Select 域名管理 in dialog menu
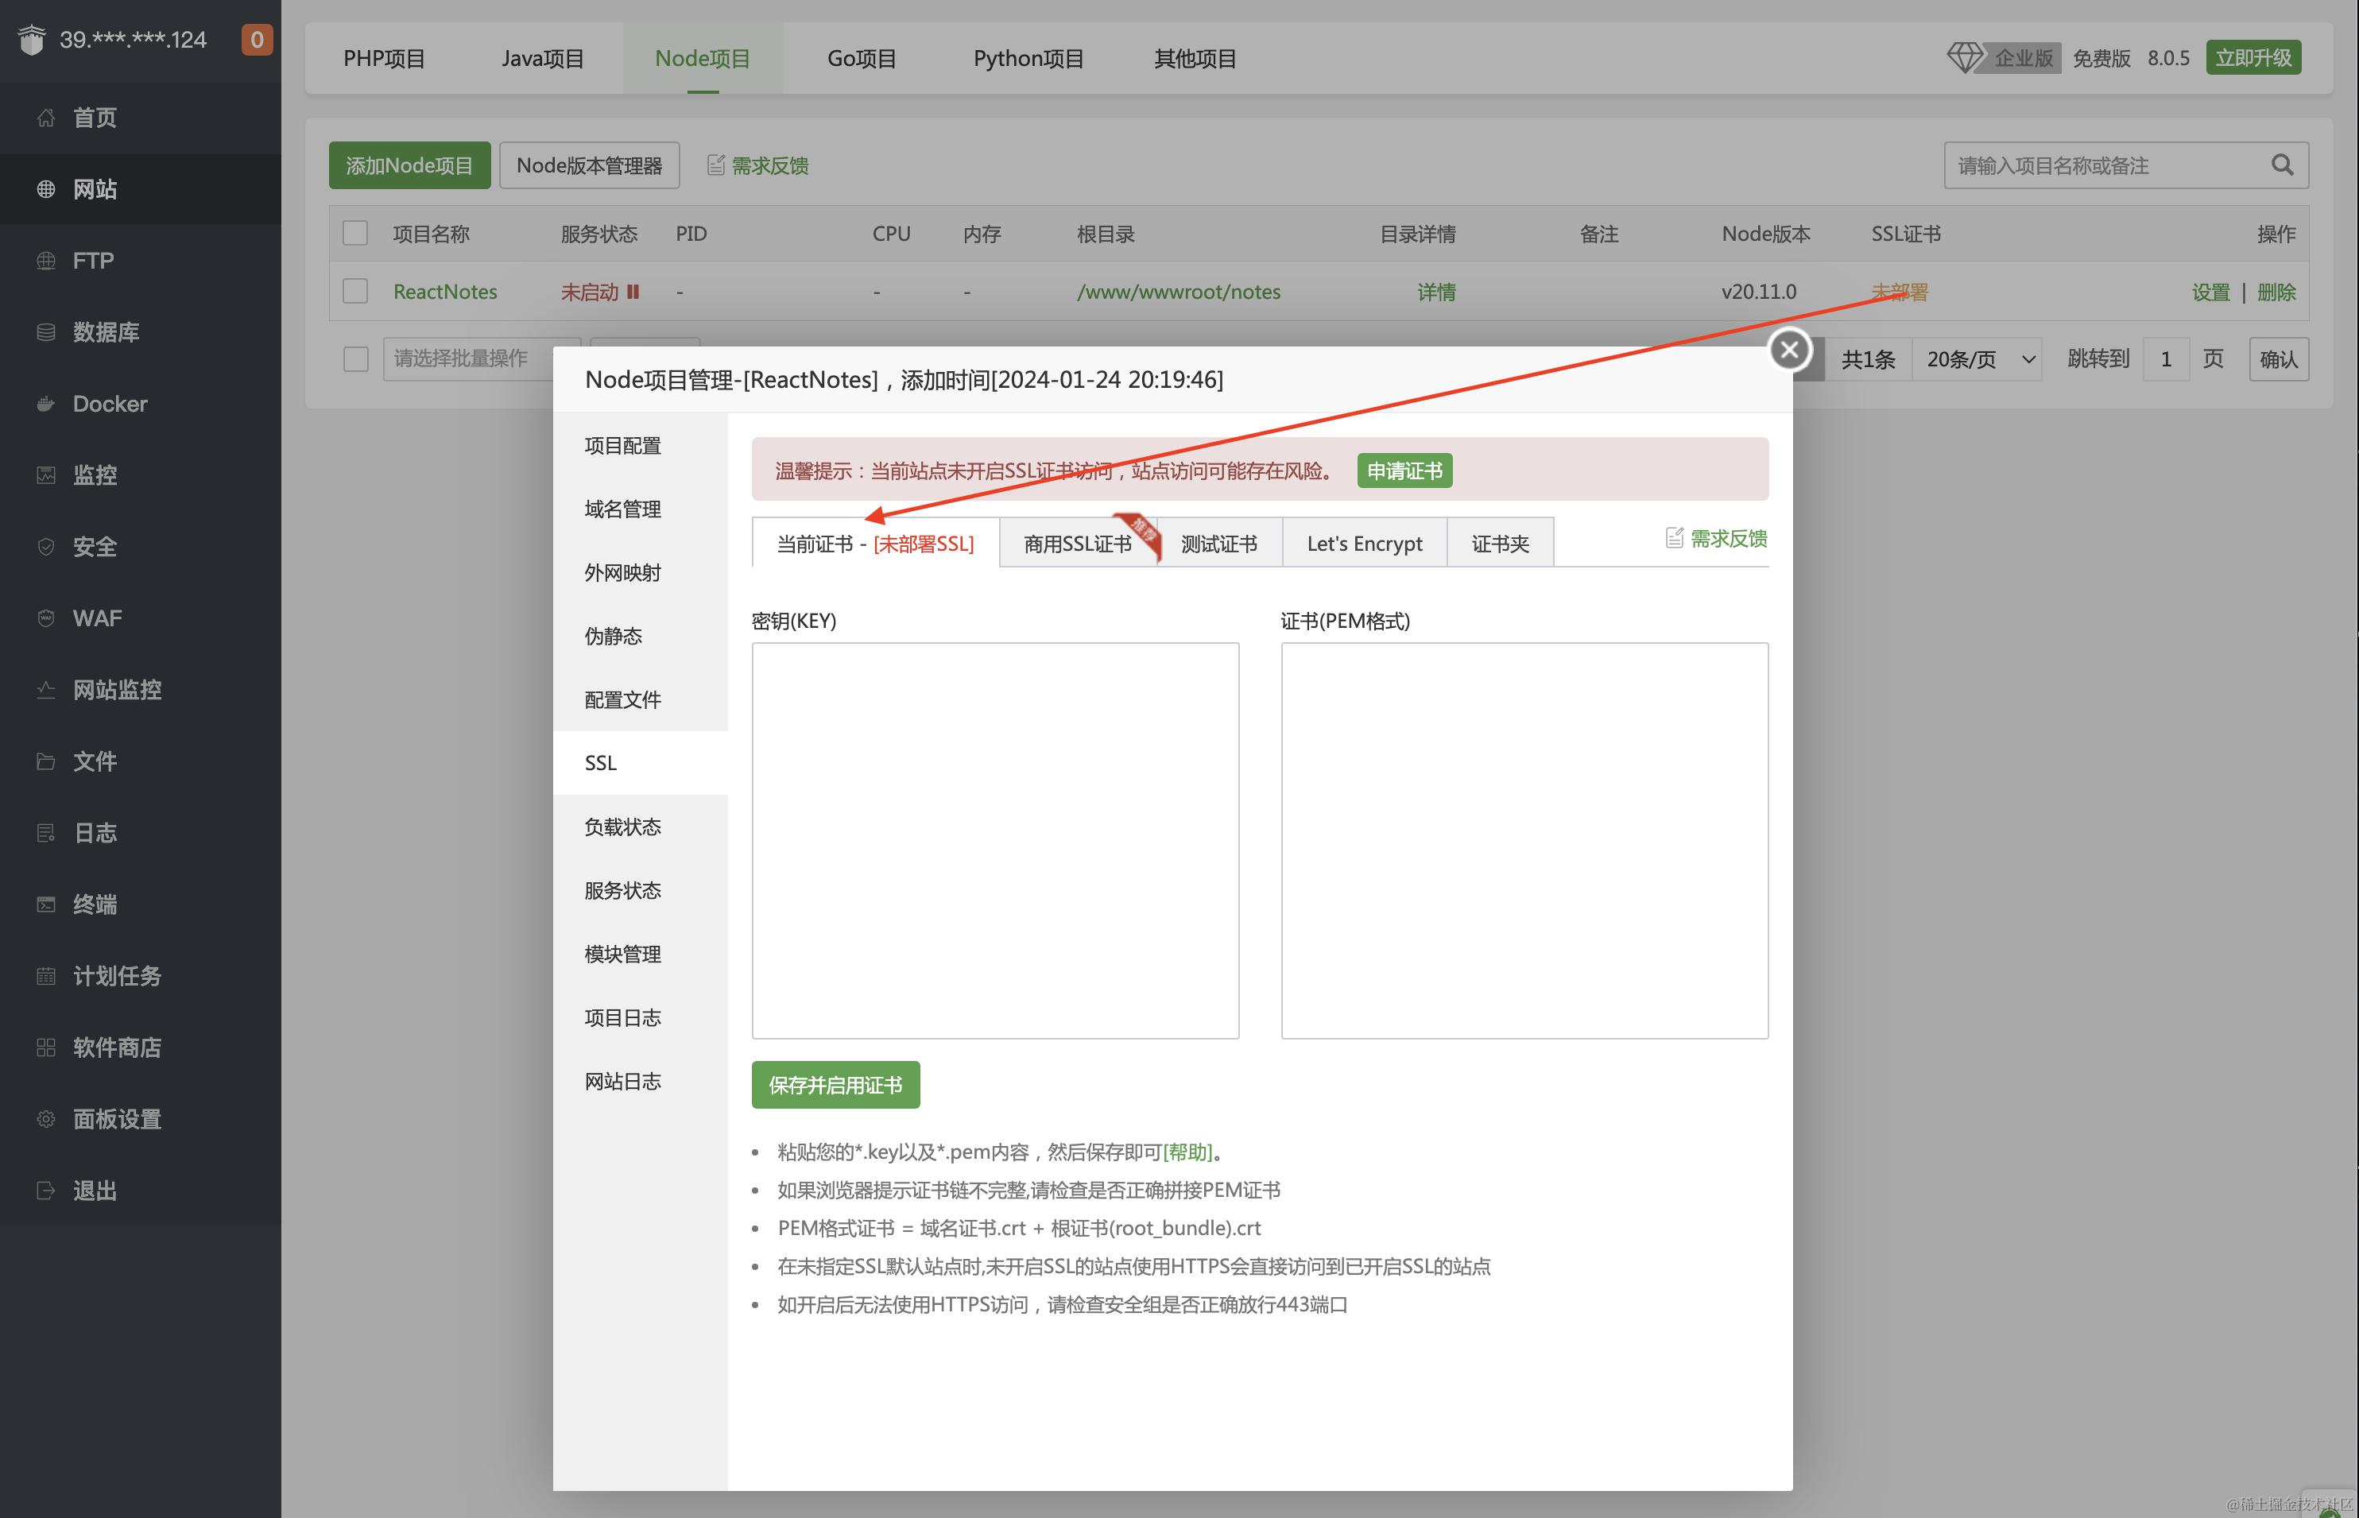The height and width of the screenshot is (1518, 2359). pyautogui.click(x=622, y=509)
